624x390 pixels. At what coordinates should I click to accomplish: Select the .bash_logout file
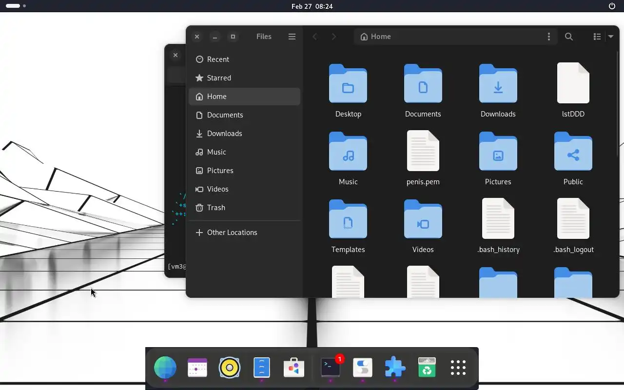point(573,218)
